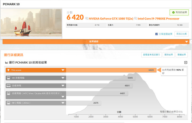Click the 添加以比較 button
The image size is (192, 123).
pyautogui.click(x=182, y=34)
